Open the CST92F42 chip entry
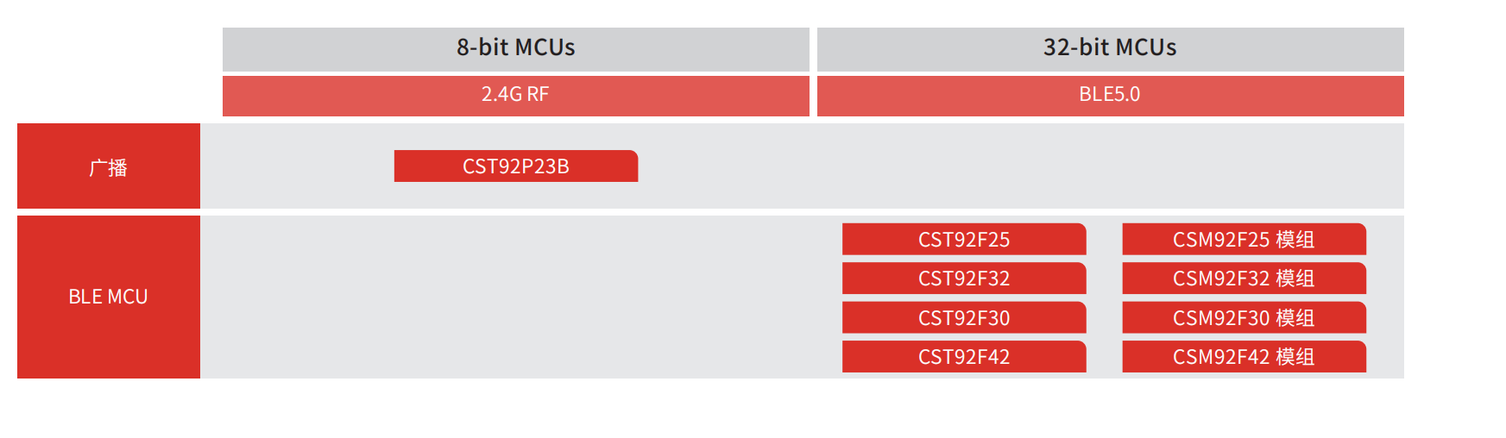1506x438 pixels. point(963,357)
